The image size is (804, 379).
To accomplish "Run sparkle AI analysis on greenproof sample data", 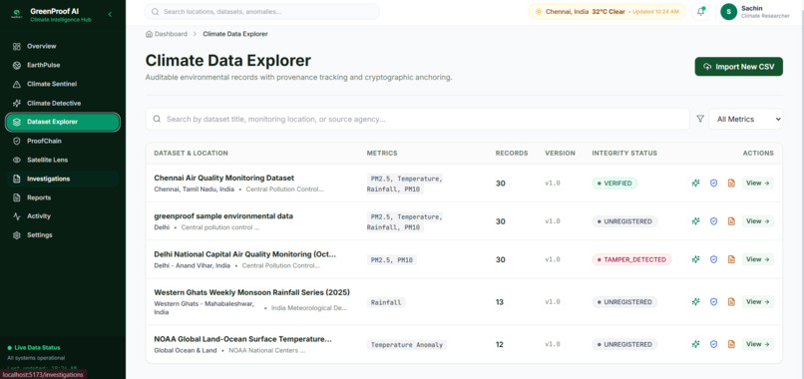I will tap(695, 221).
